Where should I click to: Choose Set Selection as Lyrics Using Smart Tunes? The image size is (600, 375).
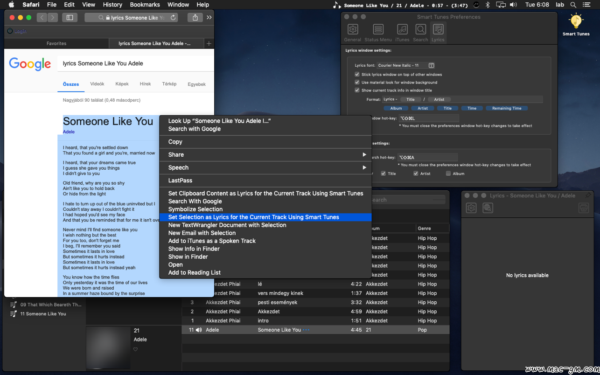265,217
